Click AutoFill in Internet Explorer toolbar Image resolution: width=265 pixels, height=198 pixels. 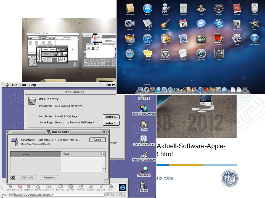point(81,188)
